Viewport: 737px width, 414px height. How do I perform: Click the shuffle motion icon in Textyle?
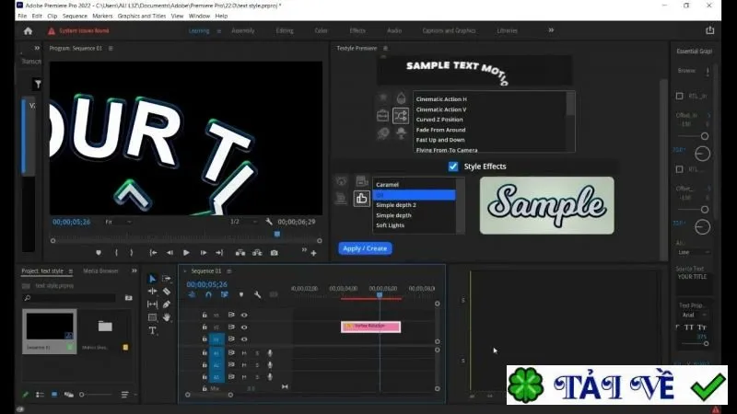coord(401,116)
